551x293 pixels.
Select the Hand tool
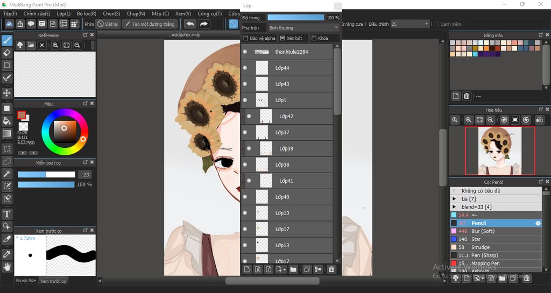click(6, 267)
